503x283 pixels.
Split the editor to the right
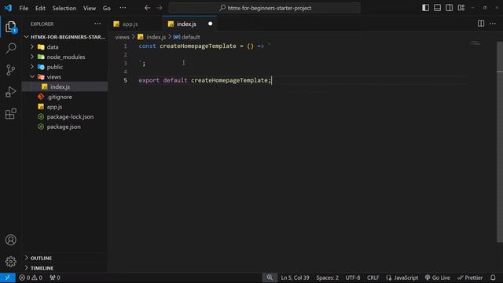pyautogui.click(x=481, y=24)
